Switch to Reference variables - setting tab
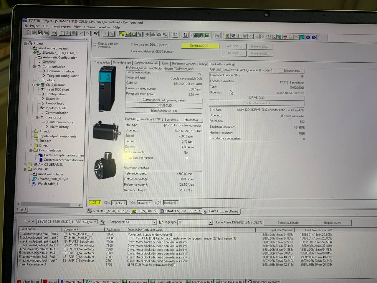Viewport: 377px width, 283px height. click(x=189, y=64)
